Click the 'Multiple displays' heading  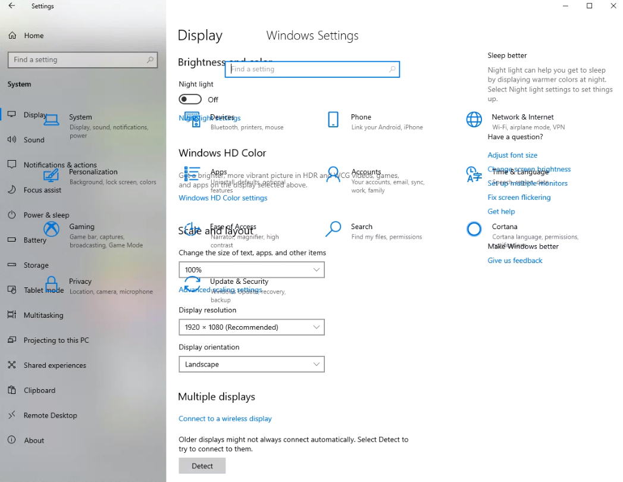217,396
